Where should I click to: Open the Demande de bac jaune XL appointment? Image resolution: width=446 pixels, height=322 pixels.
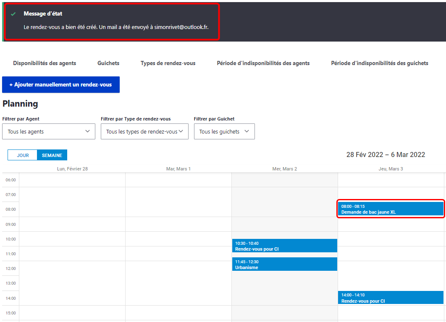pos(391,209)
